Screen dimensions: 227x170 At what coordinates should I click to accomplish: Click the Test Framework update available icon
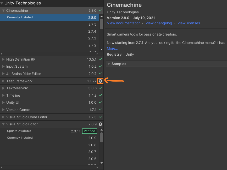(x=100, y=81)
